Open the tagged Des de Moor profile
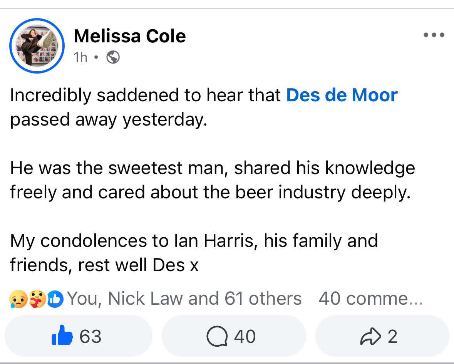454x364 pixels. point(342,95)
